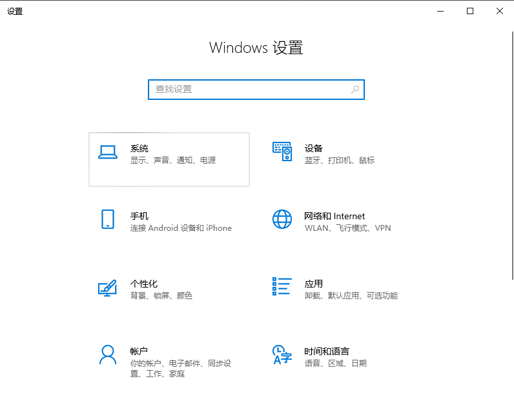Click the 个性化 paintbrush monitor icon
Image resolution: width=514 pixels, height=410 pixels.
coord(108,288)
